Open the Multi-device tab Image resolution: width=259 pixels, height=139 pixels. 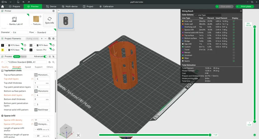(70, 6)
